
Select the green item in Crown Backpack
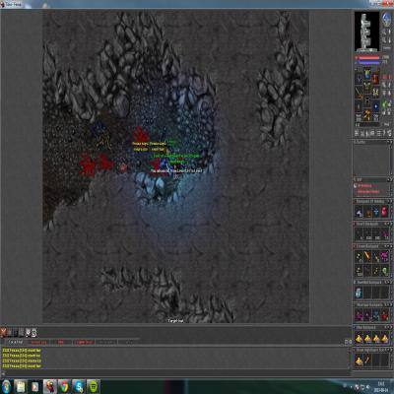tap(385, 271)
